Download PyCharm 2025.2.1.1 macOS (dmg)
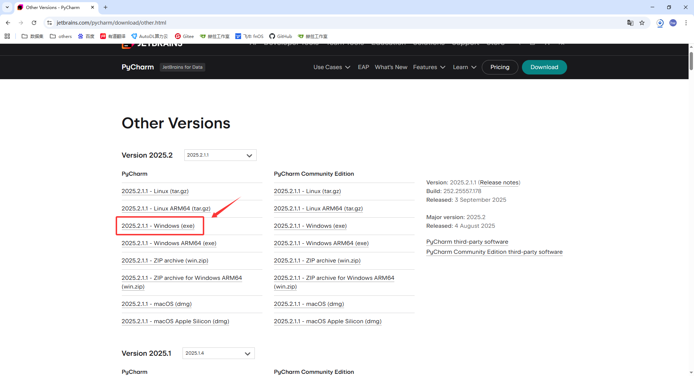Screen dimensions: 694x376 click(x=157, y=304)
